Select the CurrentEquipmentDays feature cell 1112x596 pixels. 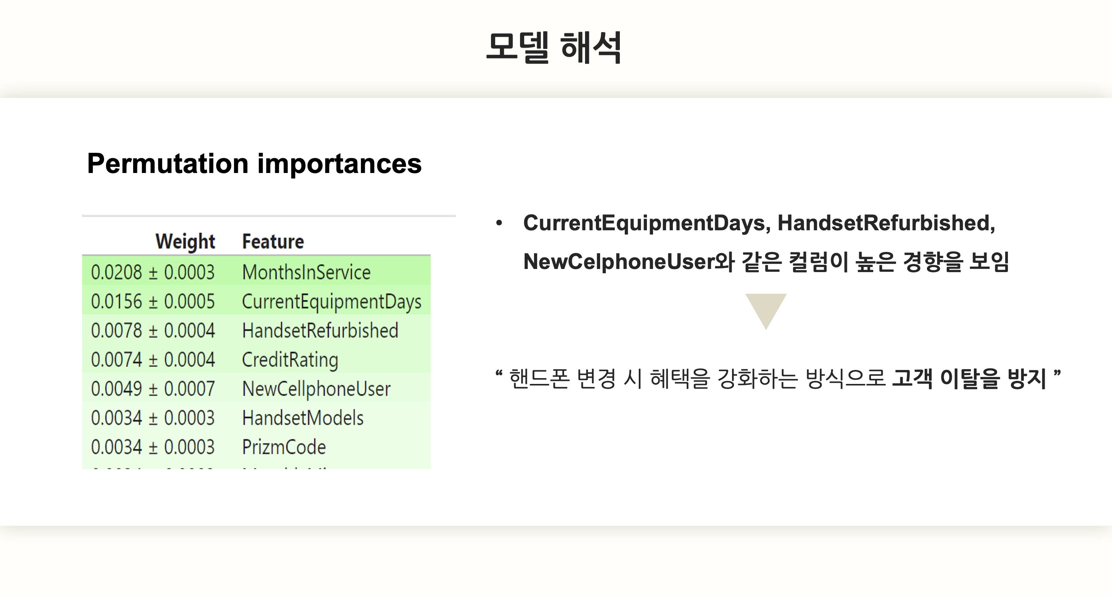click(x=332, y=301)
